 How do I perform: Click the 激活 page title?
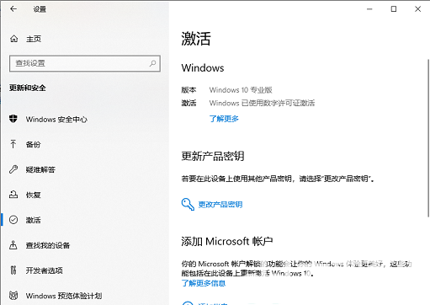(196, 39)
